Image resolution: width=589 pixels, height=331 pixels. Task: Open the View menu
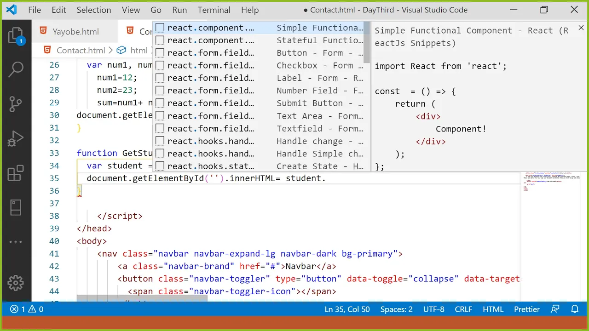131,10
